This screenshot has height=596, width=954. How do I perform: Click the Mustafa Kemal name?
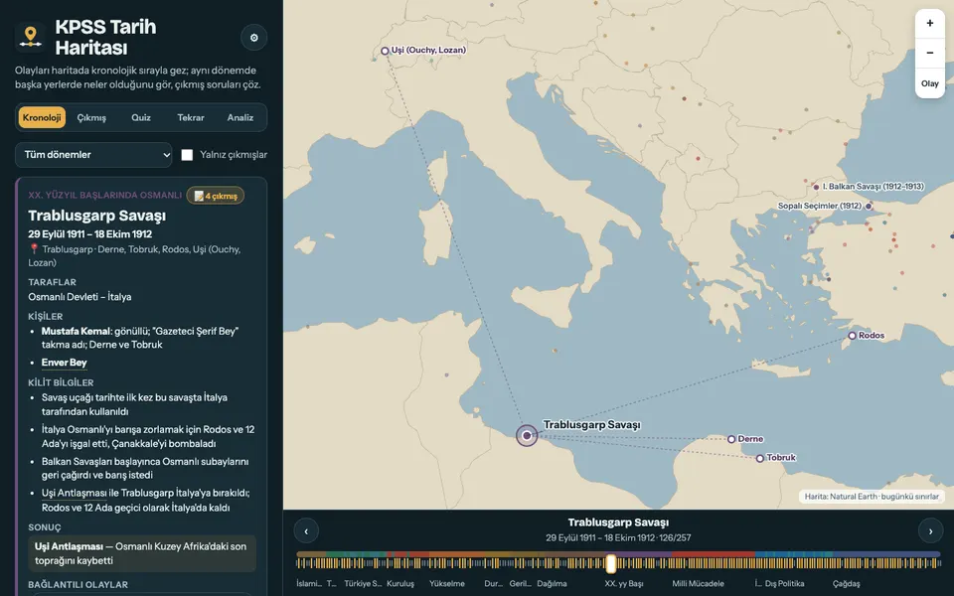coord(77,331)
